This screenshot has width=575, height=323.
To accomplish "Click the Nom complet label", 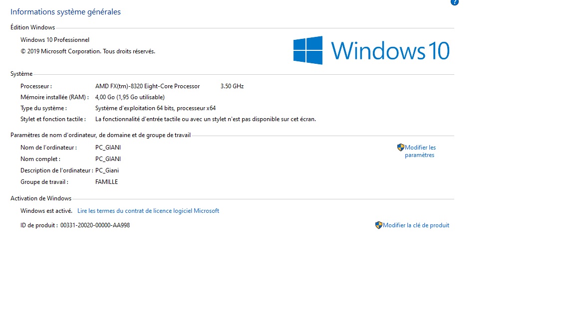I will pos(40,159).
